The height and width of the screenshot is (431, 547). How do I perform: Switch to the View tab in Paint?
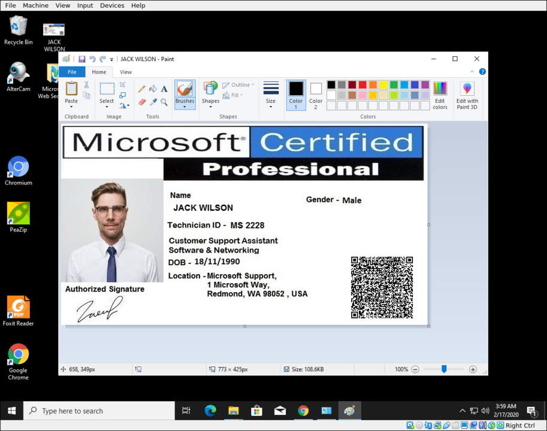coord(126,72)
